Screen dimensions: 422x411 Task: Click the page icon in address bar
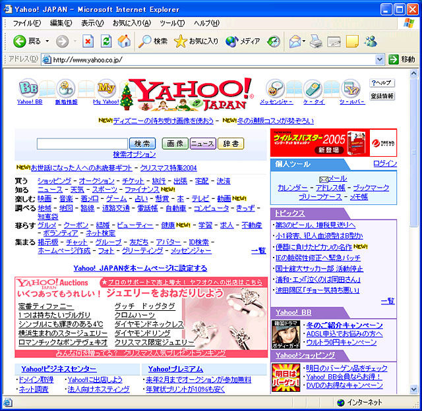point(47,59)
